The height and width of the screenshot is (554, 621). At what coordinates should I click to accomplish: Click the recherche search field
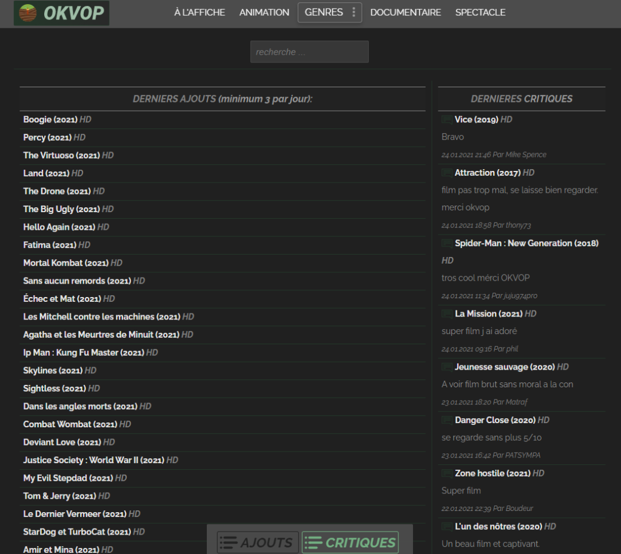click(309, 52)
